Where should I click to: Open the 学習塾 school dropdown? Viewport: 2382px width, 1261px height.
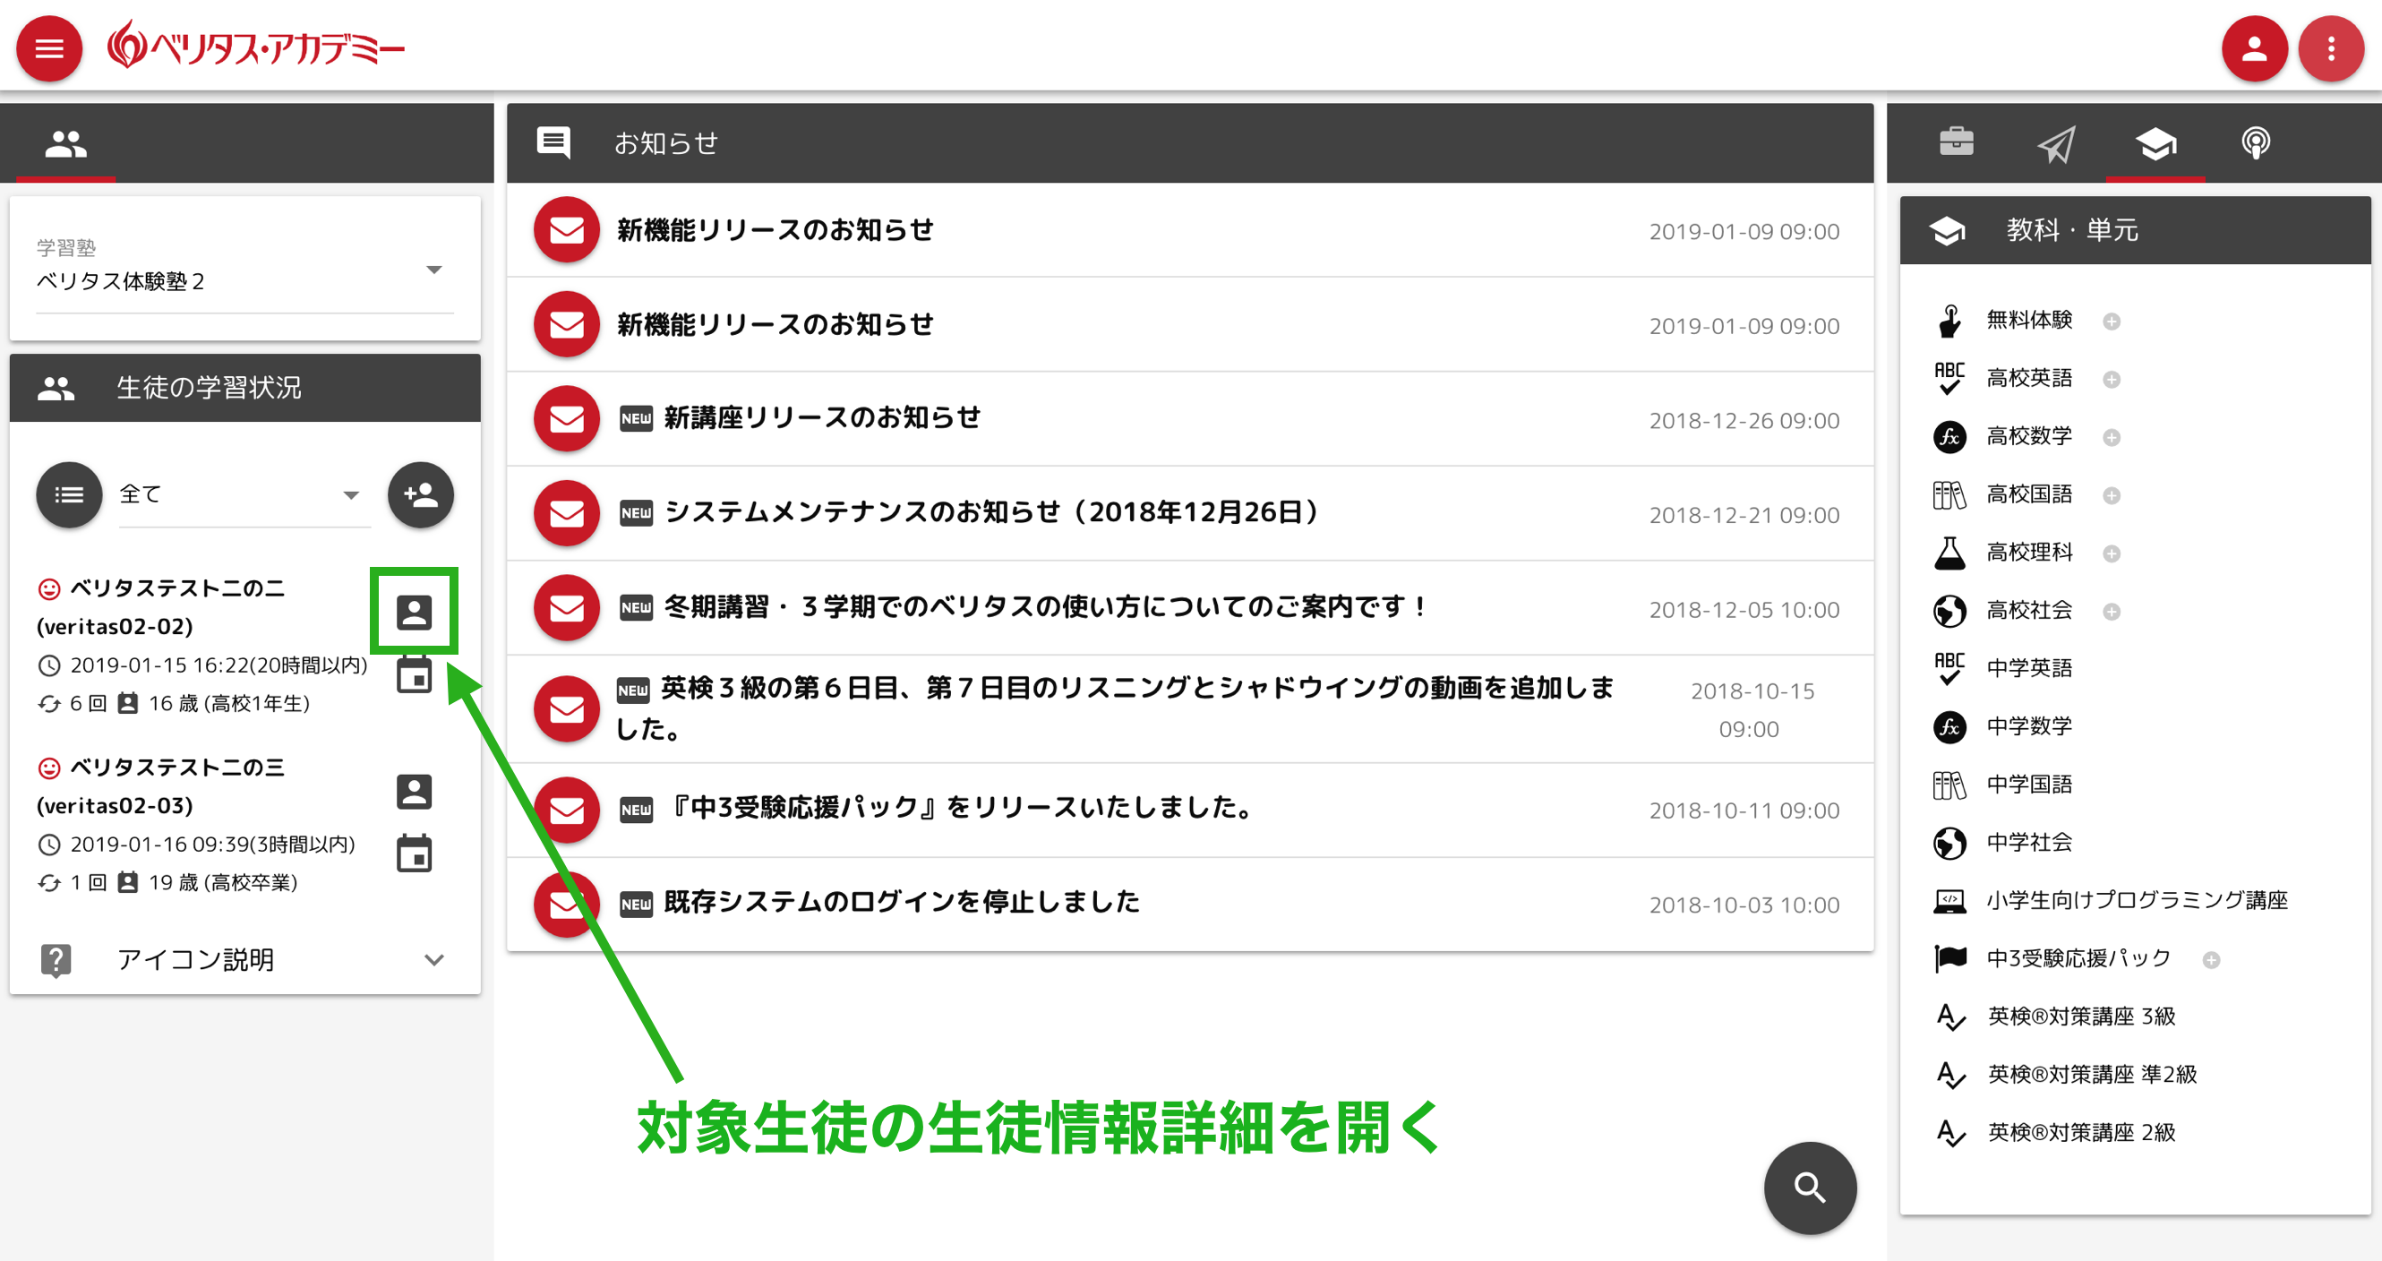point(434,269)
